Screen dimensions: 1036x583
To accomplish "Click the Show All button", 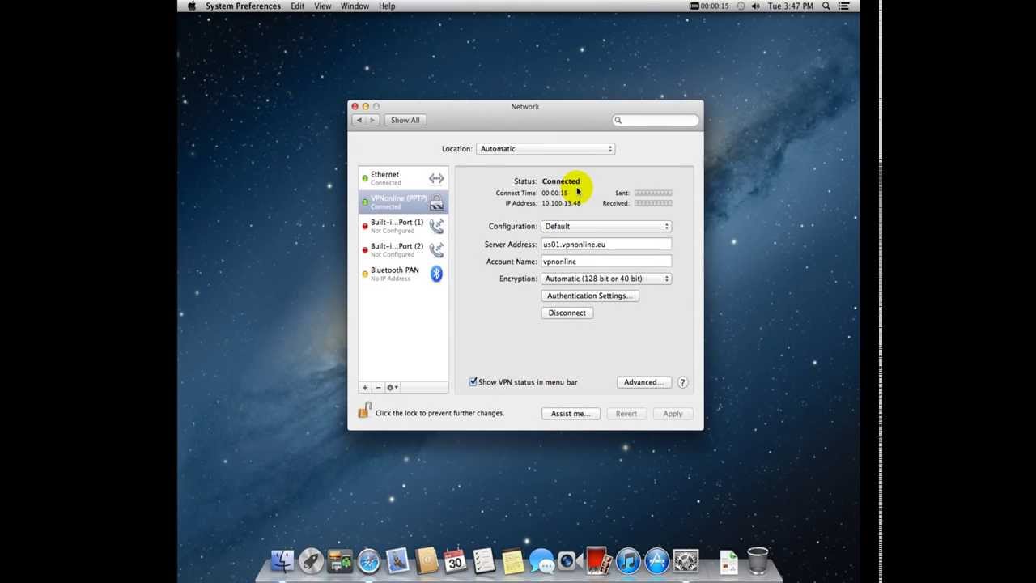I will coord(405,120).
